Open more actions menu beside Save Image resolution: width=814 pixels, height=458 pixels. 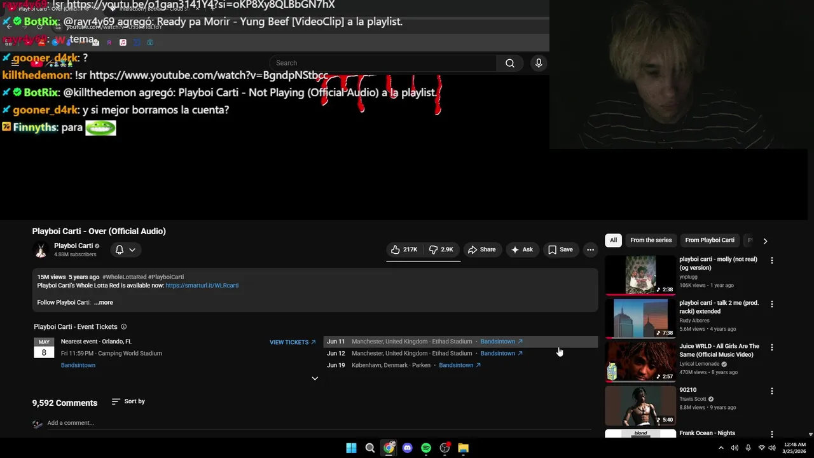pyautogui.click(x=590, y=249)
